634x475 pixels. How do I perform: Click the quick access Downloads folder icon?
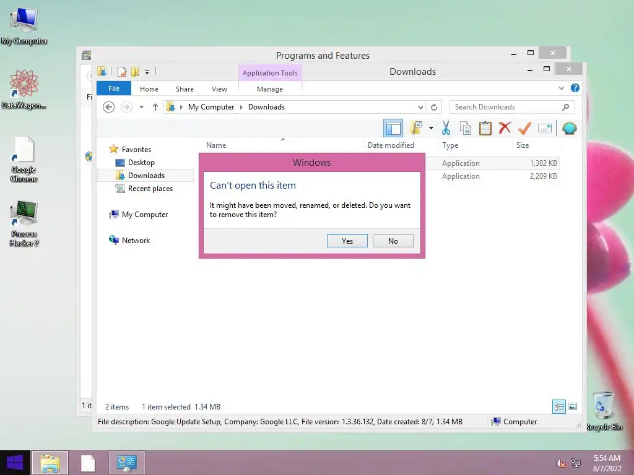point(102,72)
